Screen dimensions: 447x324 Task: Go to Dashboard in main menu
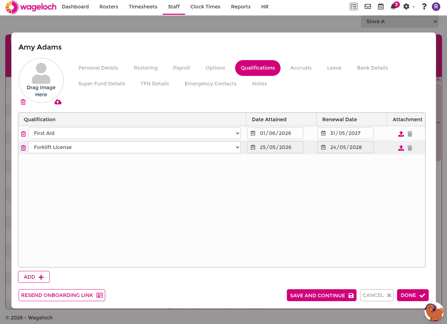[x=75, y=7]
